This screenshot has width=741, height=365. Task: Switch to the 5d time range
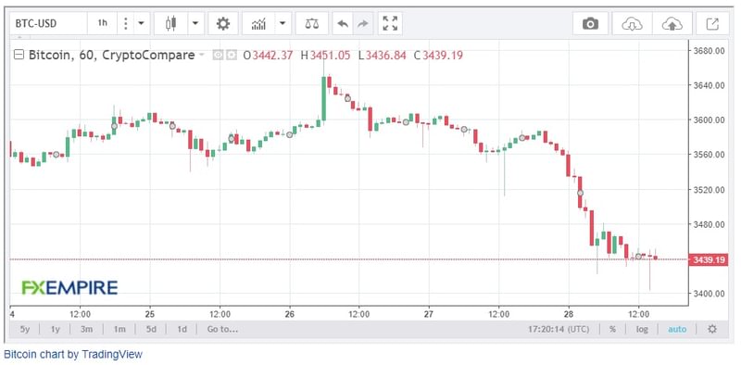tap(151, 329)
